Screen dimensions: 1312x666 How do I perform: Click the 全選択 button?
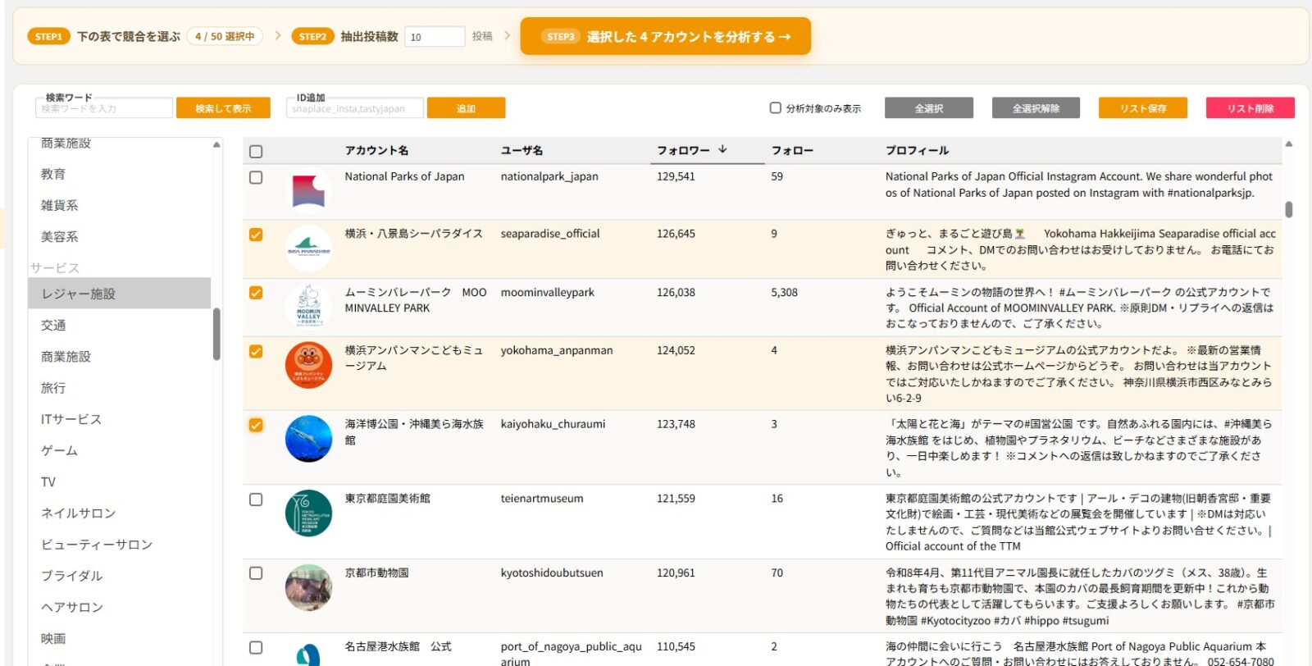(929, 108)
